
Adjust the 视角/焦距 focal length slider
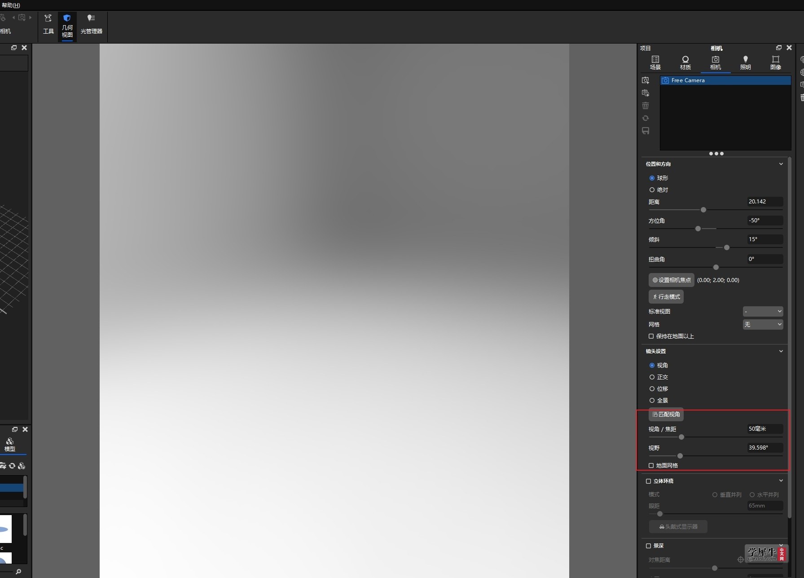[x=681, y=437]
